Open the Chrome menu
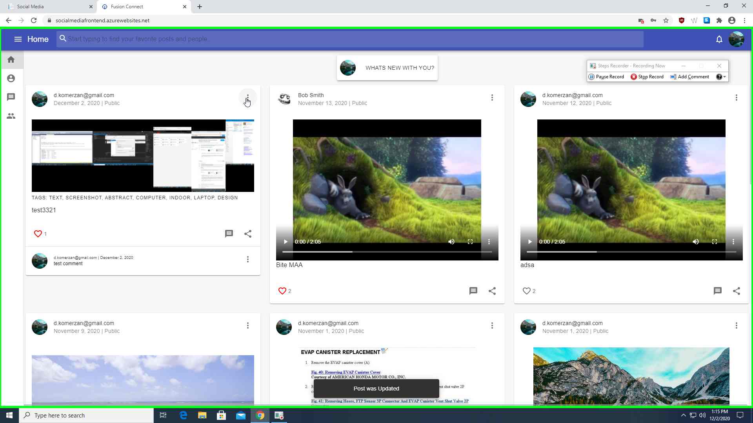The width and height of the screenshot is (753, 423). click(744, 20)
